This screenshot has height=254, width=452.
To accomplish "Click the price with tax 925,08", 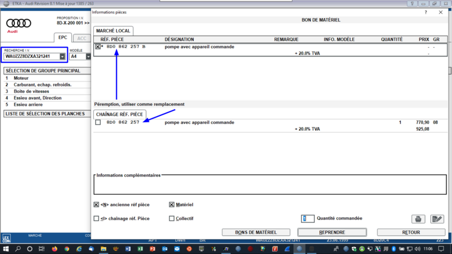I will [422, 129].
